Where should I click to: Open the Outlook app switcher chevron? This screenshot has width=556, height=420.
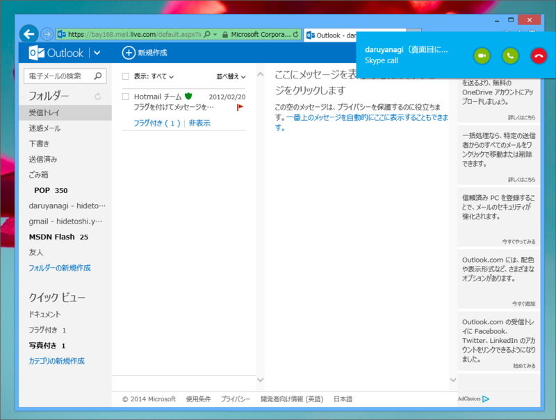coord(97,53)
